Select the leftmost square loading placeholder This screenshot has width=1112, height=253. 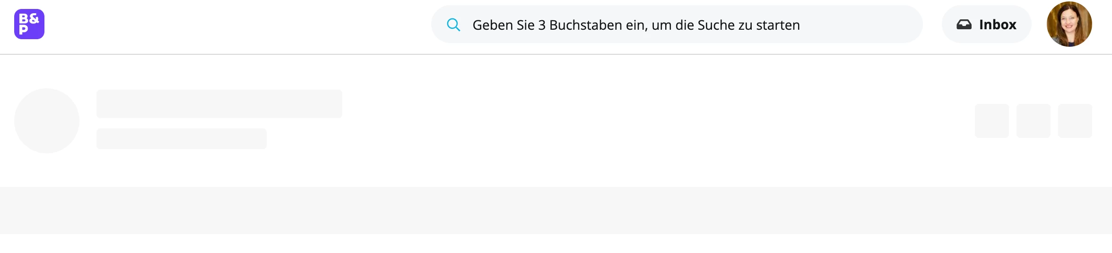coord(992,121)
